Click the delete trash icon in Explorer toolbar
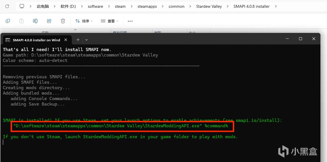The image size is (327, 162). [x=63, y=21]
